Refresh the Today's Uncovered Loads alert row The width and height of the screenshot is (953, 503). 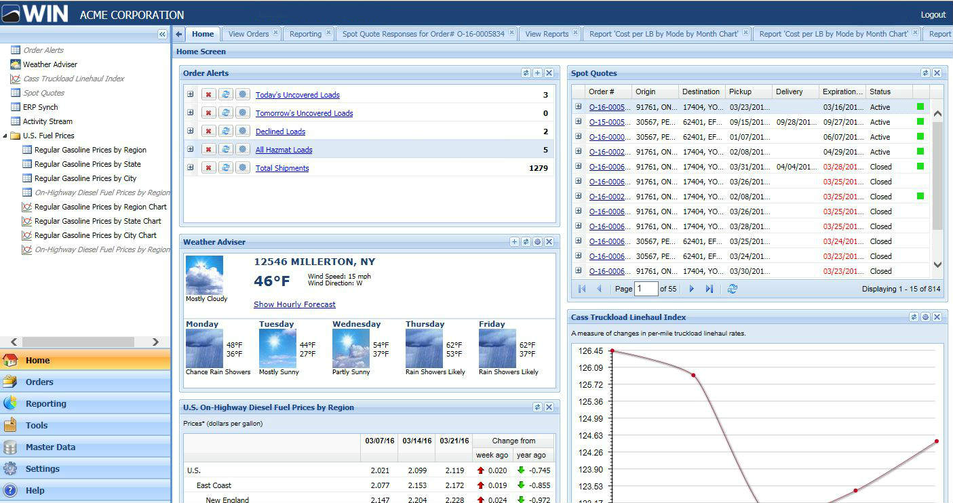click(x=226, y=95)
